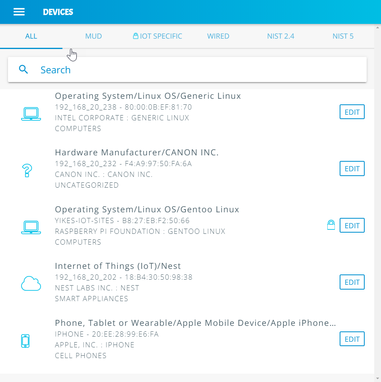Click EDIT for the Apple iPhone device
Viewport: 381px width, 382px height.
click(x=352, y=339)
